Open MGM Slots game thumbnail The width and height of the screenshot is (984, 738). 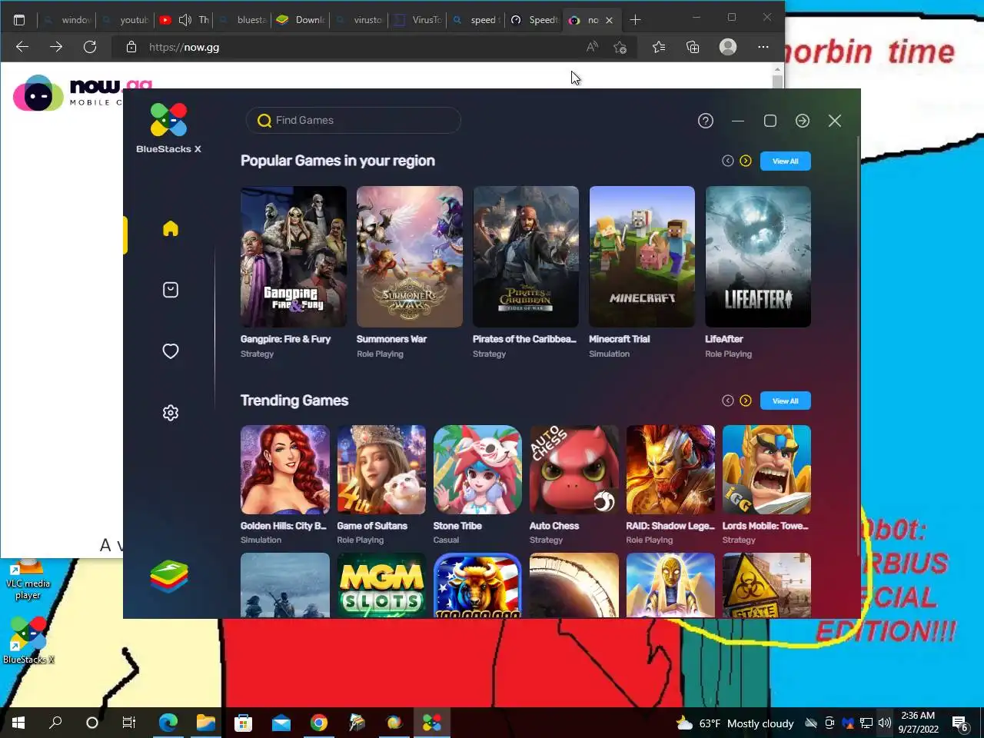click(381, 585)
